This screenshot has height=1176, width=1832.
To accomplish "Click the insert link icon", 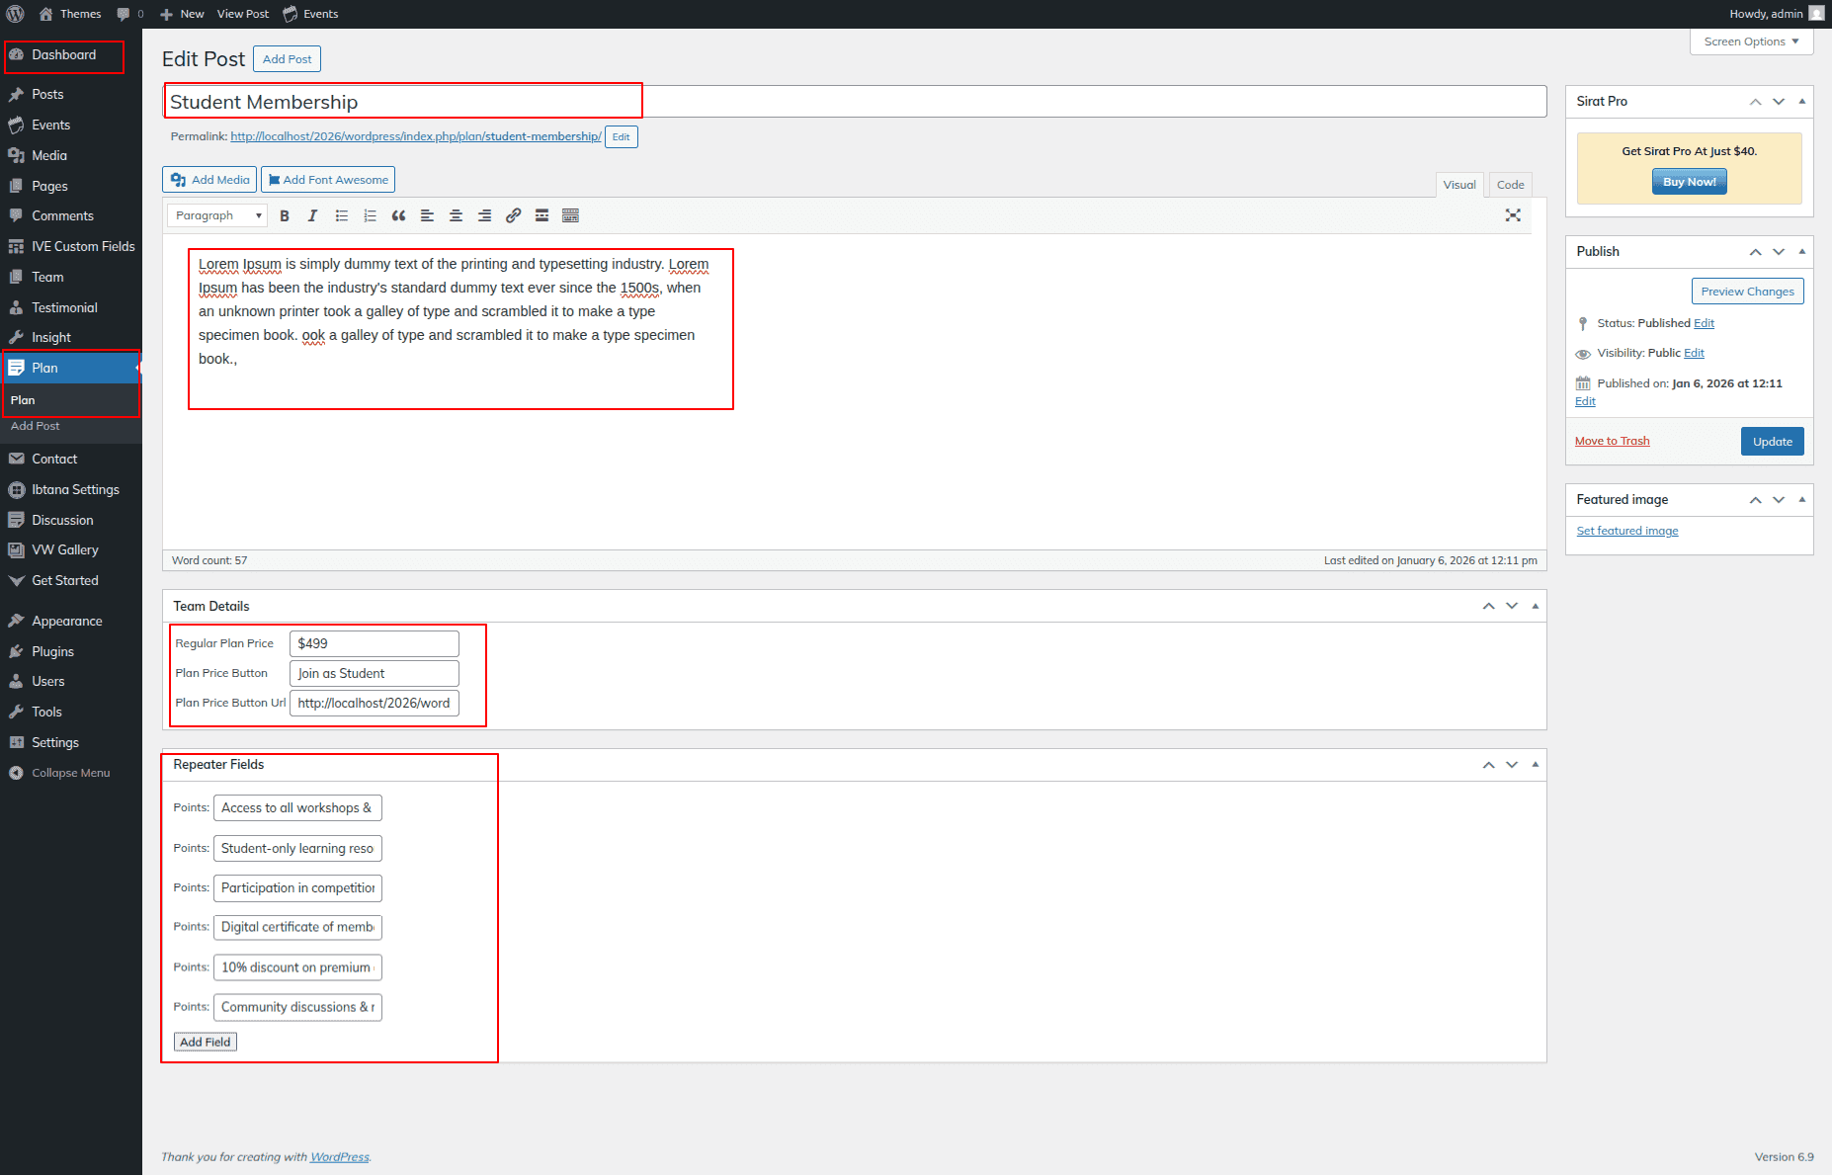I will (513, 215).
